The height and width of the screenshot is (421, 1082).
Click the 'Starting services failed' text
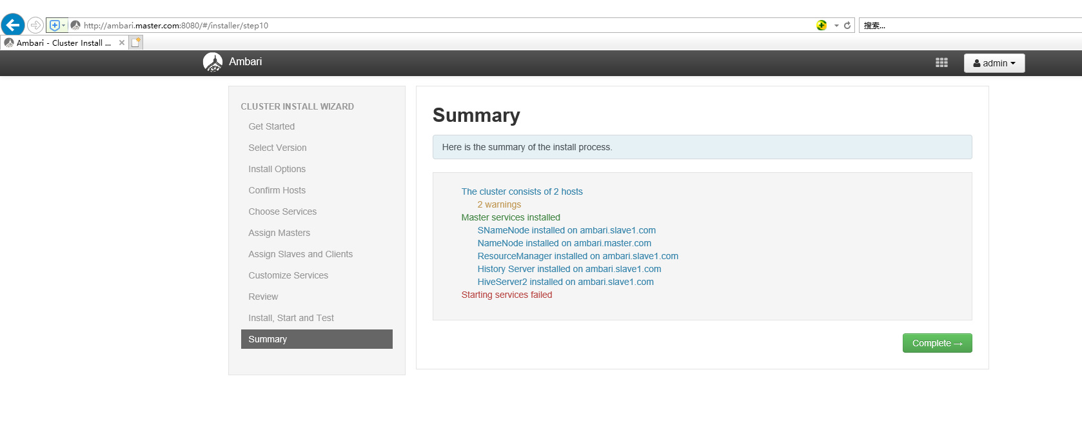tap(507, 295)
